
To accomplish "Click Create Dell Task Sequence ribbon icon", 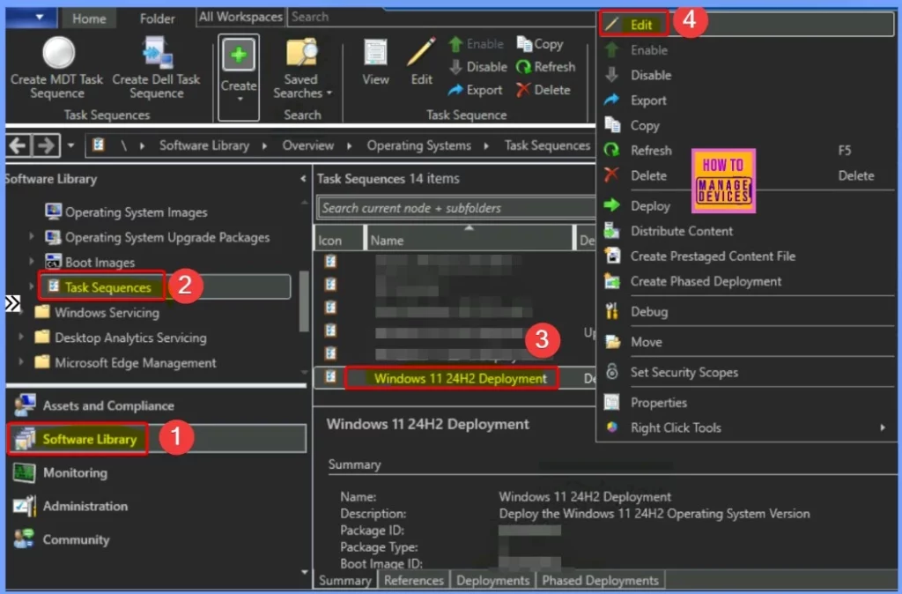I will 157,67.
